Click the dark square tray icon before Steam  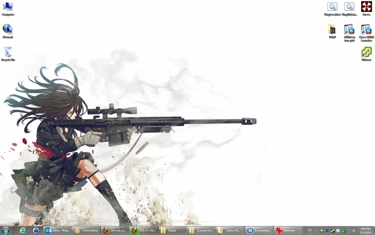point(327,231)
